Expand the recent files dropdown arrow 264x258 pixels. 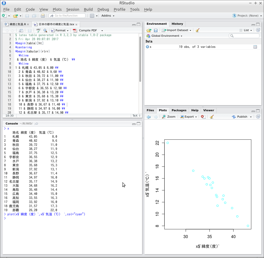[x=21, y=16]
